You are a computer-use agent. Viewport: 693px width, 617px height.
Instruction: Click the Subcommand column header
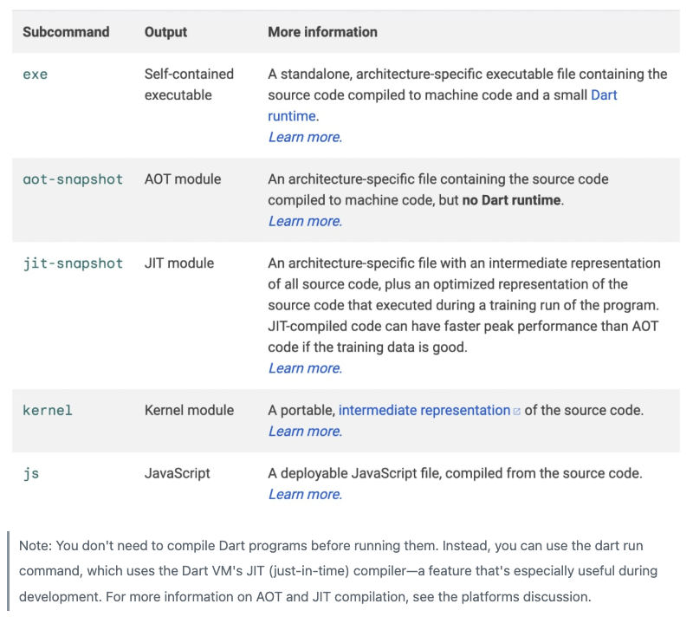click(x=66, y=32)
